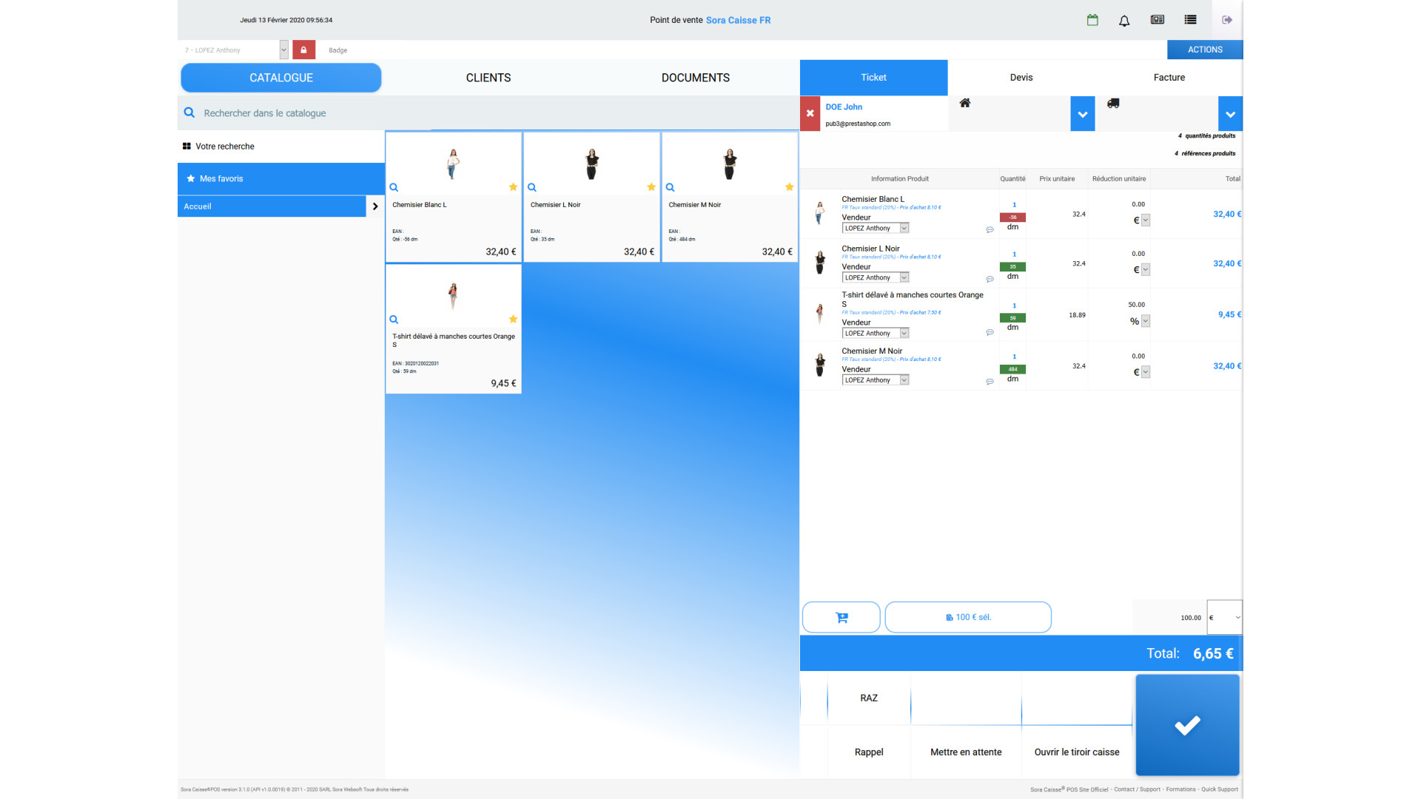Screen dimensions: 1421x799
Task: Click Ouvrir le tiroir caisse button
Action: pos(1076,752)
